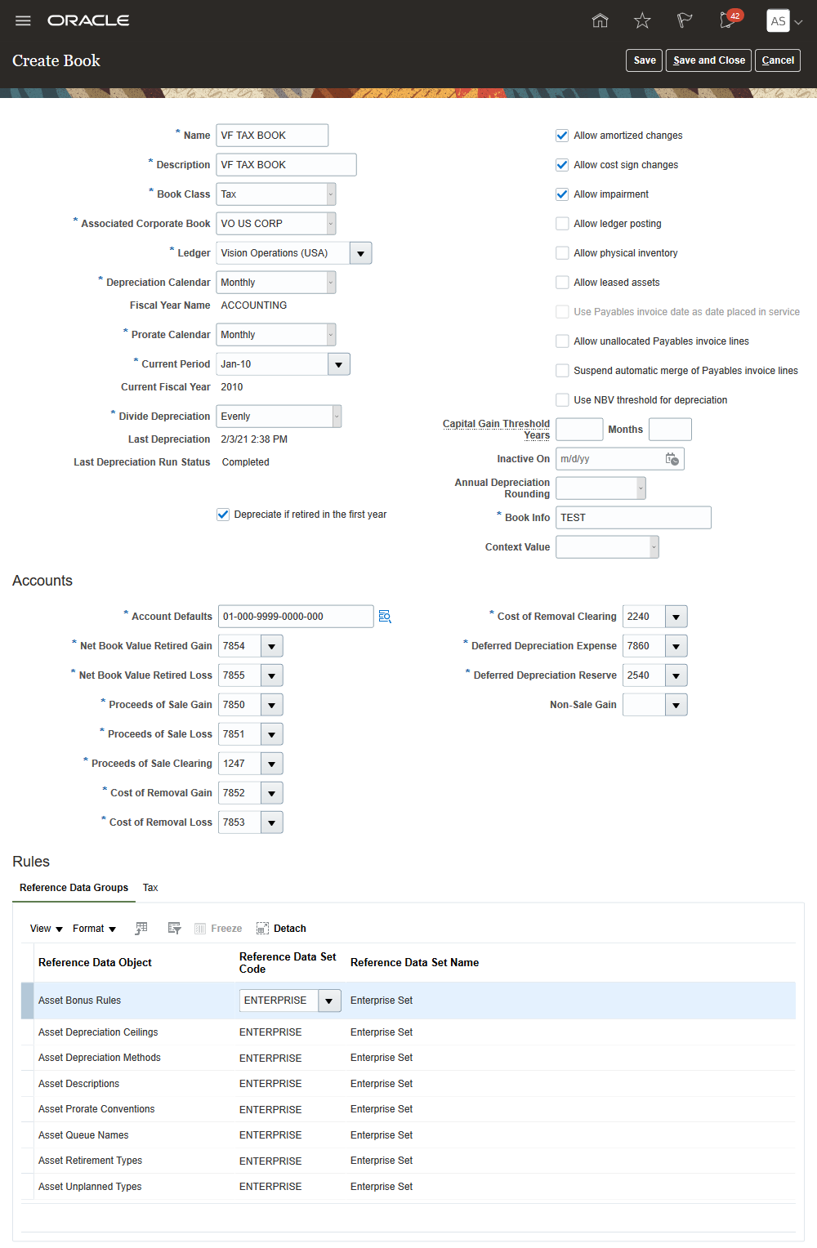Switch to the Tax tab
Screen dimensions: 817x1248
click(150, 888)
